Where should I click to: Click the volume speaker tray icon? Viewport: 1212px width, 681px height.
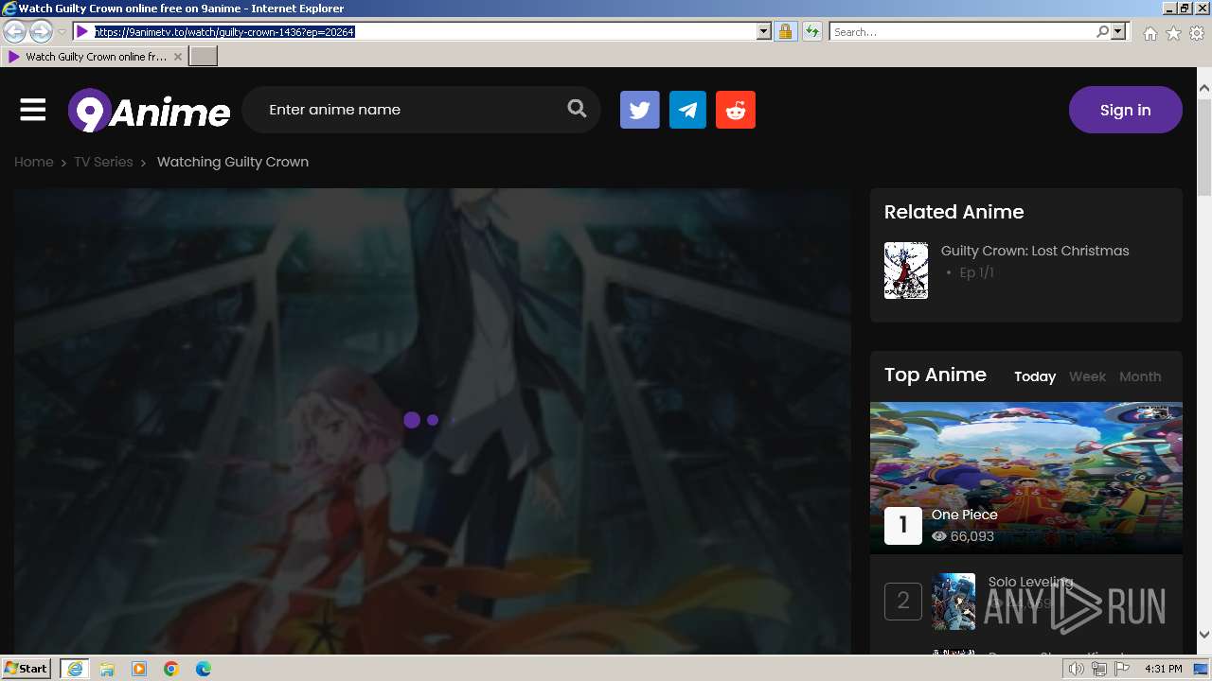(1077, 669)
